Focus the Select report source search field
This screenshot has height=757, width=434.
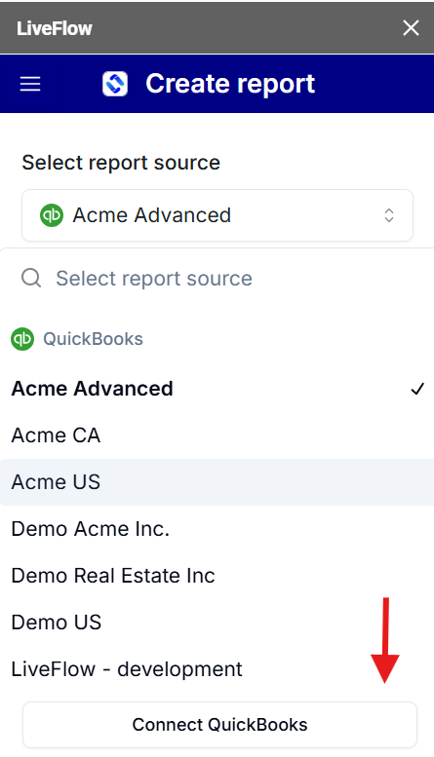pyautogui.click(x=217, y=279)
